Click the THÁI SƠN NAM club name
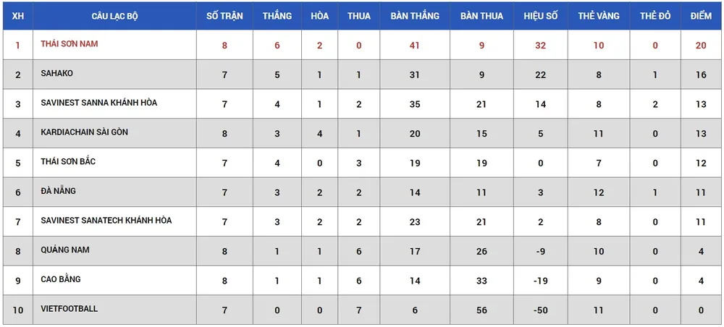Viewport: 724px width, 327px height. [x=70, y=44]
